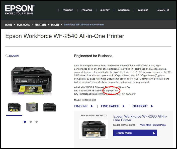Click the ISO Print Speed line
Image resolution: width=177 pixels, height=149 pixels.
click(x=105, y=94)
